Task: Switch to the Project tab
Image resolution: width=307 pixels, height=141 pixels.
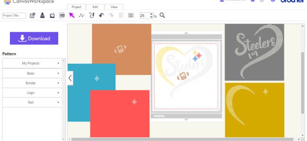Action: [x=76, y=7]
